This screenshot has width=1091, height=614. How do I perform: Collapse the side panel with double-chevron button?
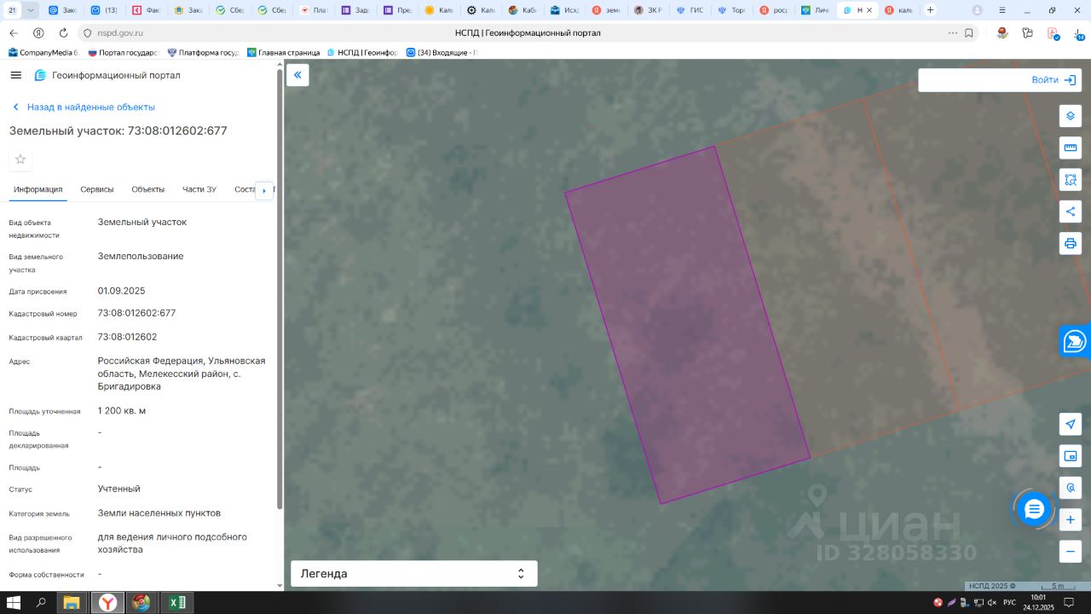coord(297,75)
